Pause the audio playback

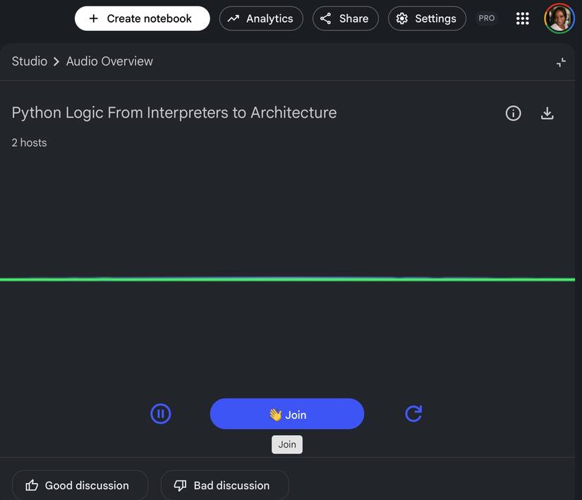[x=161, y=413]
